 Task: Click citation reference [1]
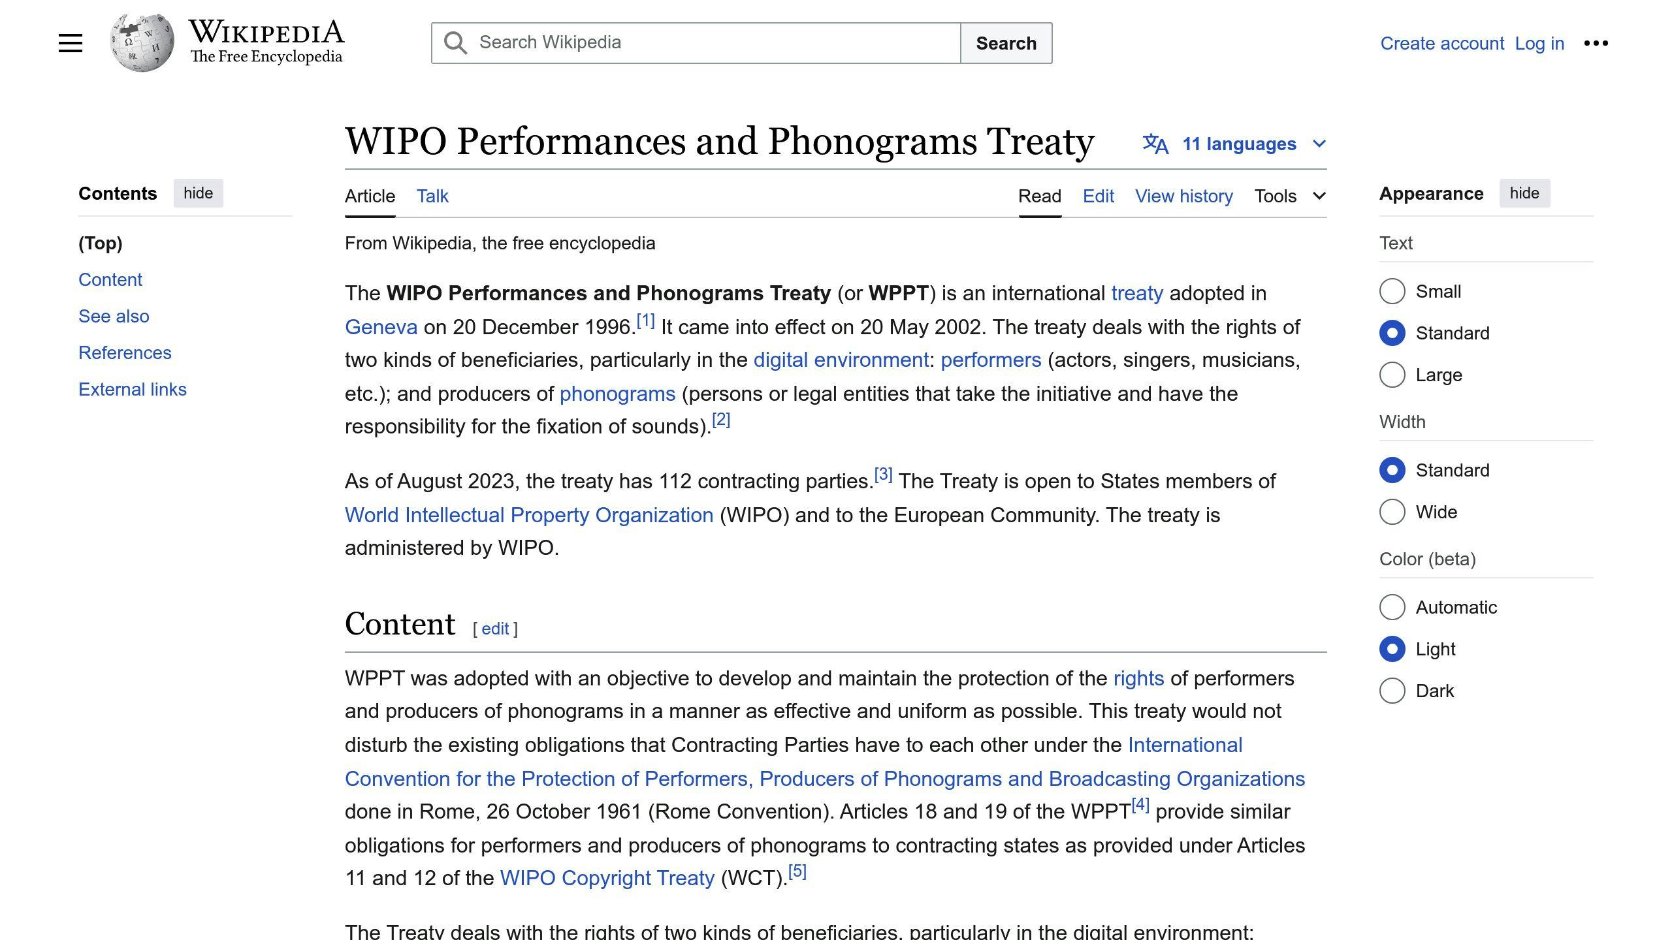[646, 321]
